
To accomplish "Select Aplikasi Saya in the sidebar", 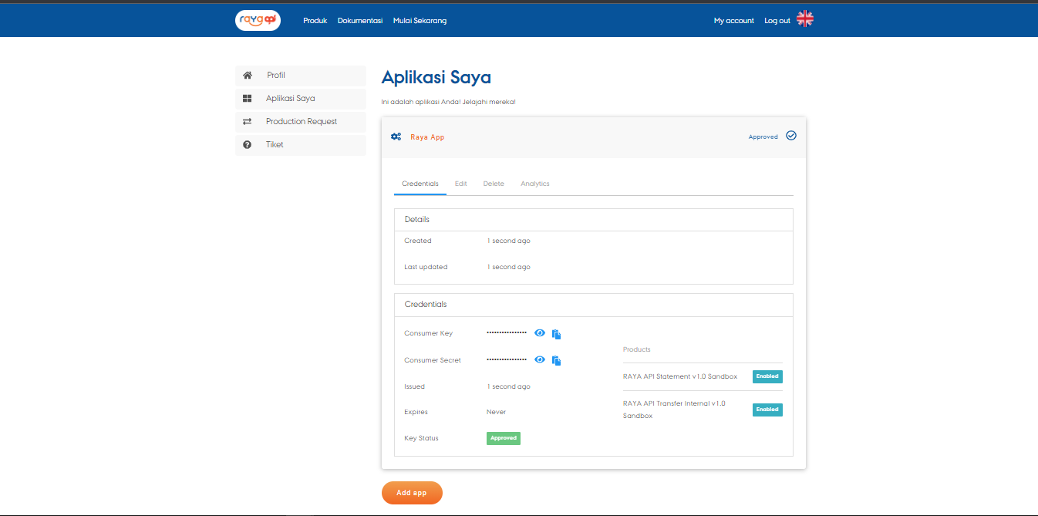I will [x=290, y=99].
